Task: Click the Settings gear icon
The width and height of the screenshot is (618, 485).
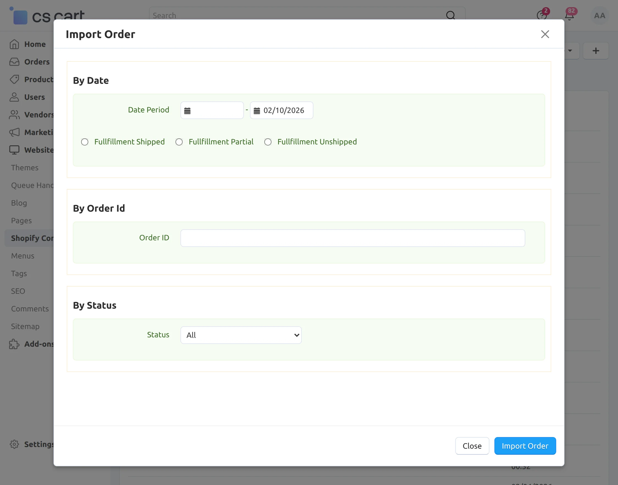Action: pyautogui.click(x=14, y=444)
